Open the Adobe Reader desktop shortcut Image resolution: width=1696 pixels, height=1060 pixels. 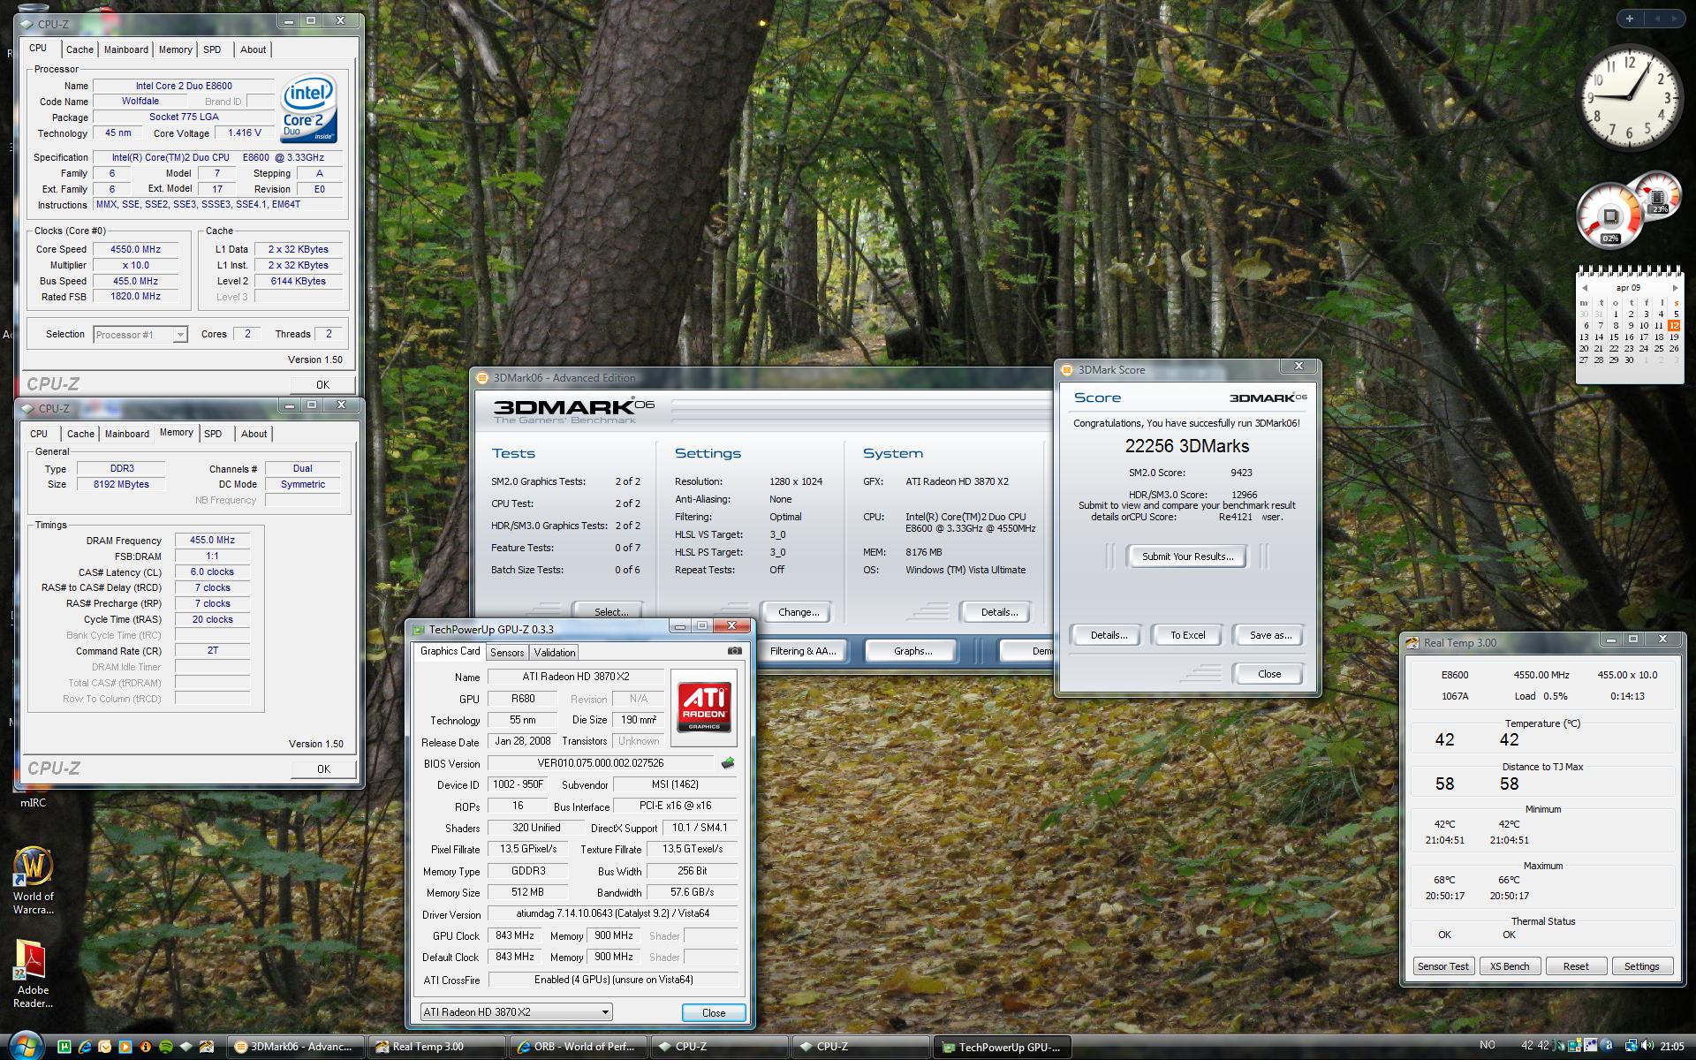(x=33, y=974)
